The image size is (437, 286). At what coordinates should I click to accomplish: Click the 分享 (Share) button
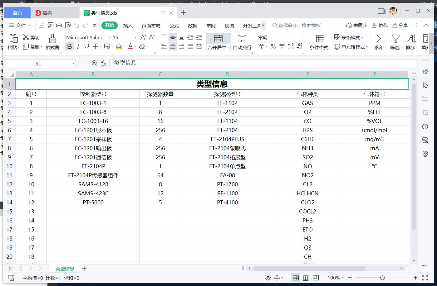[x=400, y=26]
